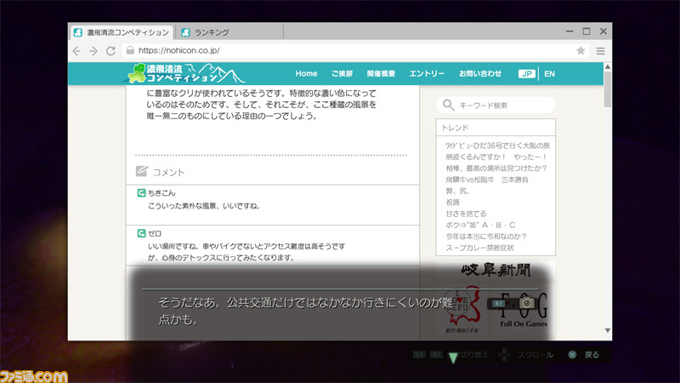Click the 濃飛清流コンペティション site logo
680x383 pixels.
coord(185,73)
